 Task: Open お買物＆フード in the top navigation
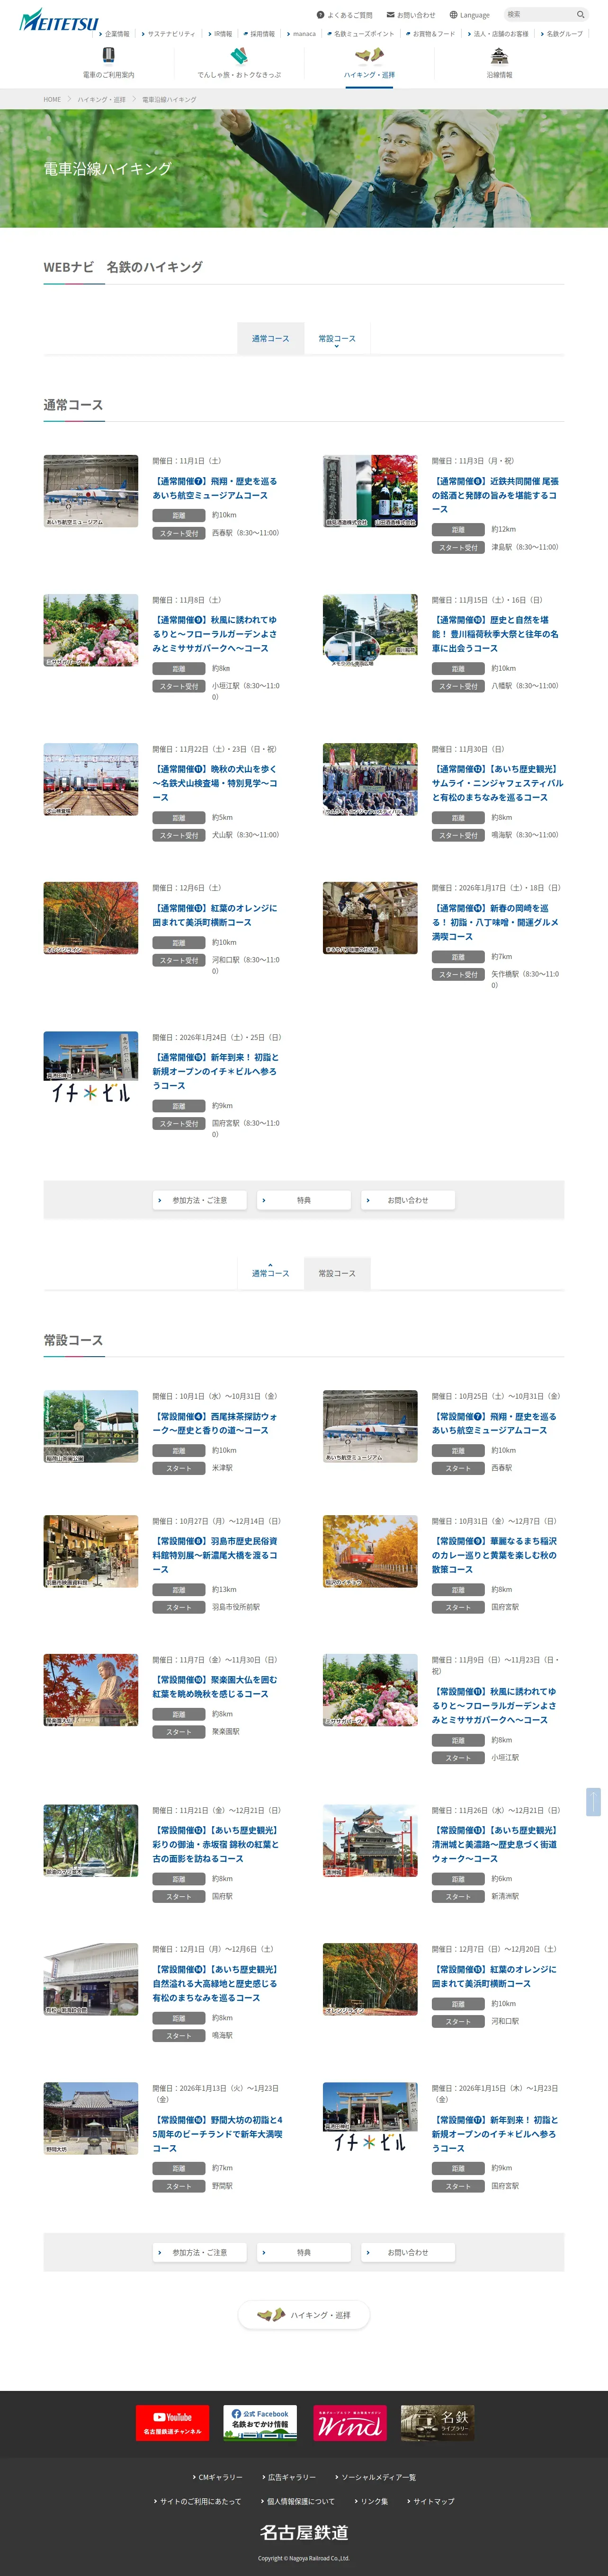coord(430,34)
